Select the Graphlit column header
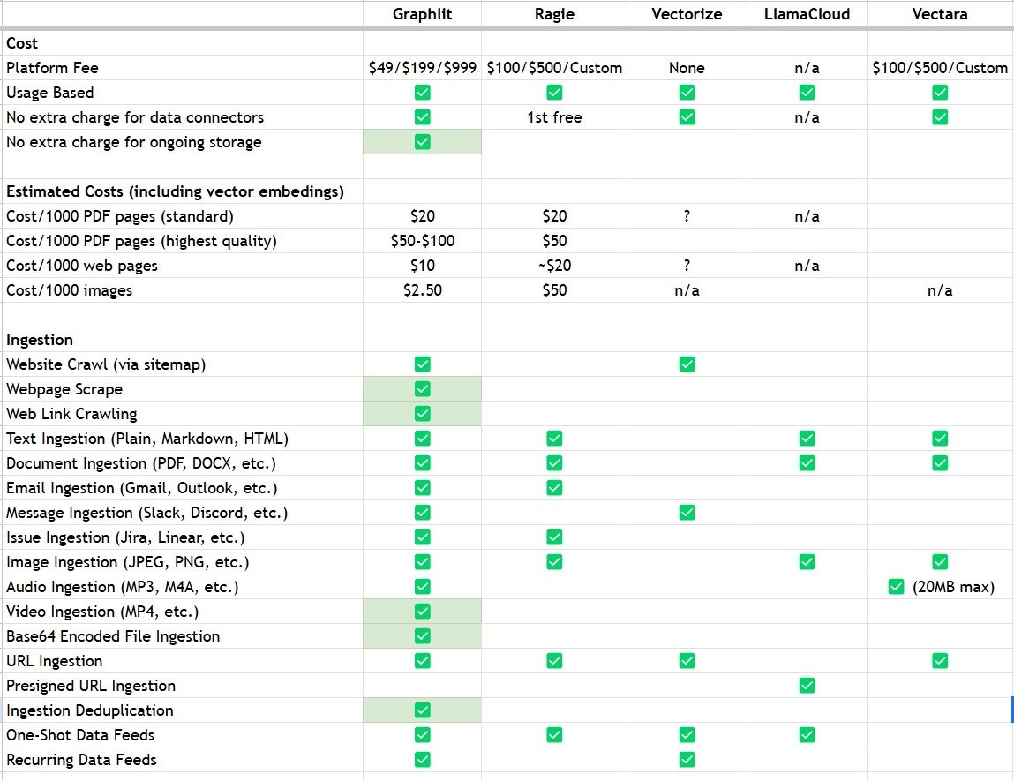This screenshot has width=1014, height=781. point(422,14)
